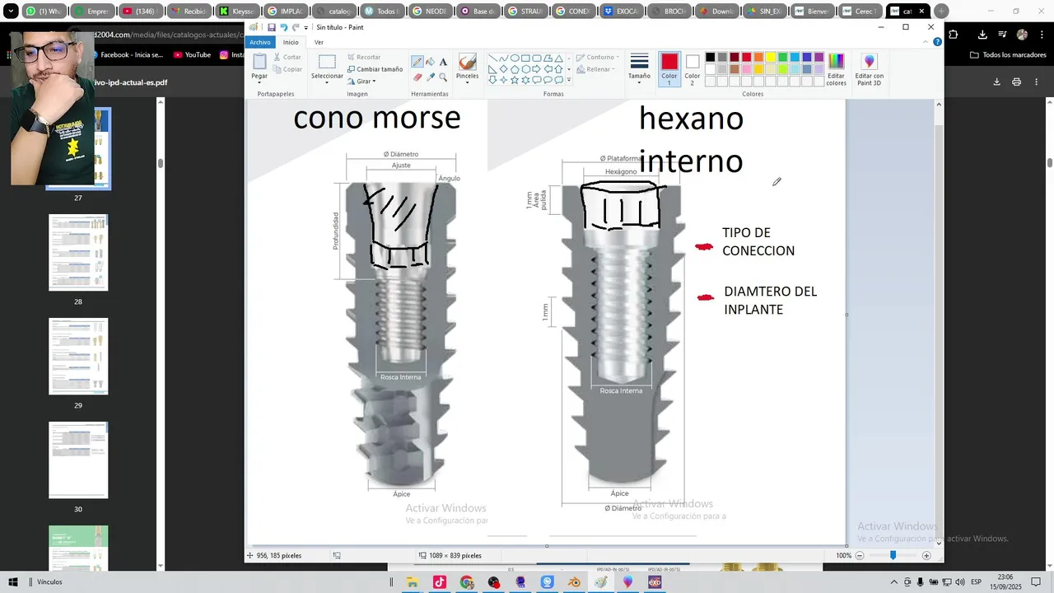1054x593 pixels.
Task: Click the Copiar command
Action: 287,69
